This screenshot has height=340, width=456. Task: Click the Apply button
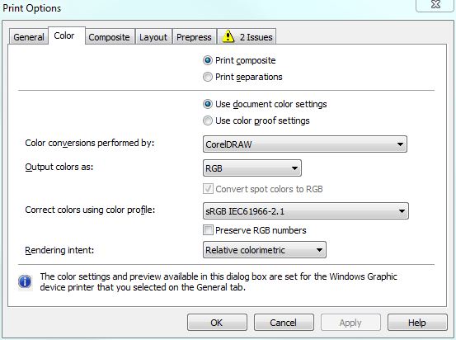point(350,323)
